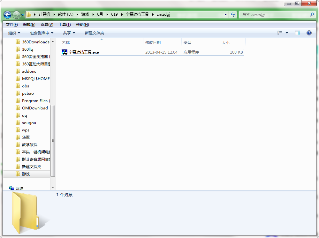Select the 字幕遮挡工具.exe file icon
Screen dimensions: 319x238
click(x=65, y=52)
